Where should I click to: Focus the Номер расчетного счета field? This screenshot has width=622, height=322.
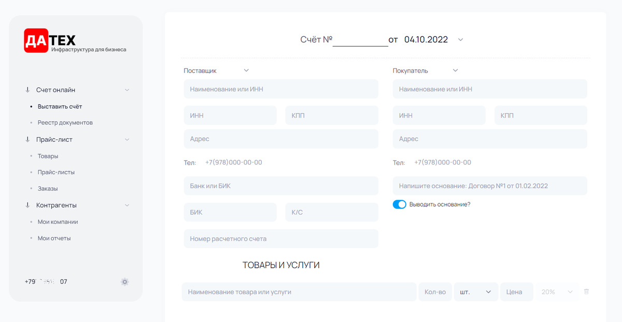281,239
